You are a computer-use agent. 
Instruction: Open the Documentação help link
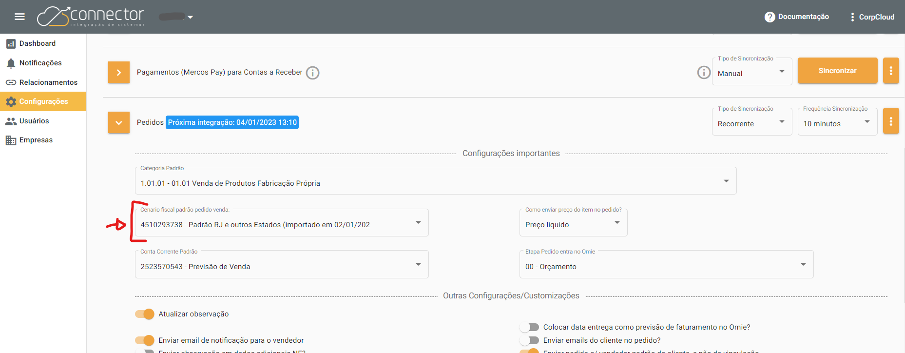click(797, 17)
